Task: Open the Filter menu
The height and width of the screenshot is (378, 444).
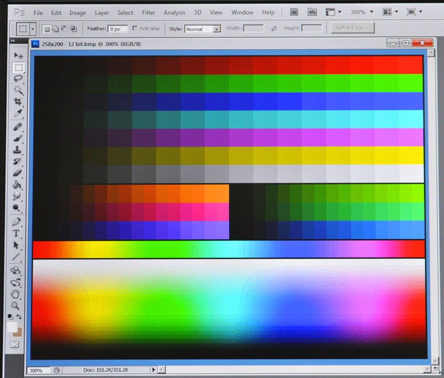Action: [x=148, y=12]
